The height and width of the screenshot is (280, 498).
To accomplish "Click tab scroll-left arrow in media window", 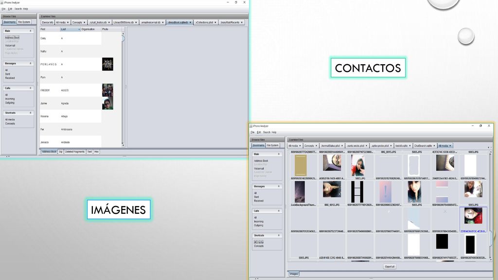I will click(x=488, y=148).
